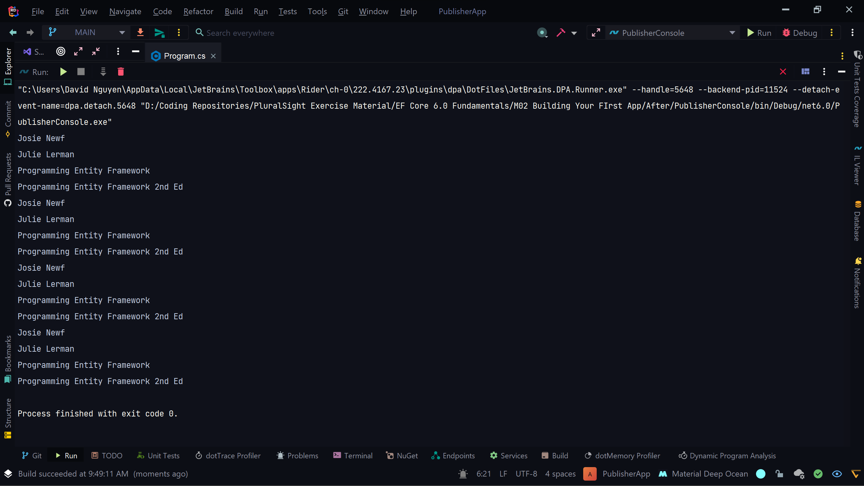Viewport: 864px width, 486px height.
Task: Clear console with red trash icon
Action: (x=120, y=72)
